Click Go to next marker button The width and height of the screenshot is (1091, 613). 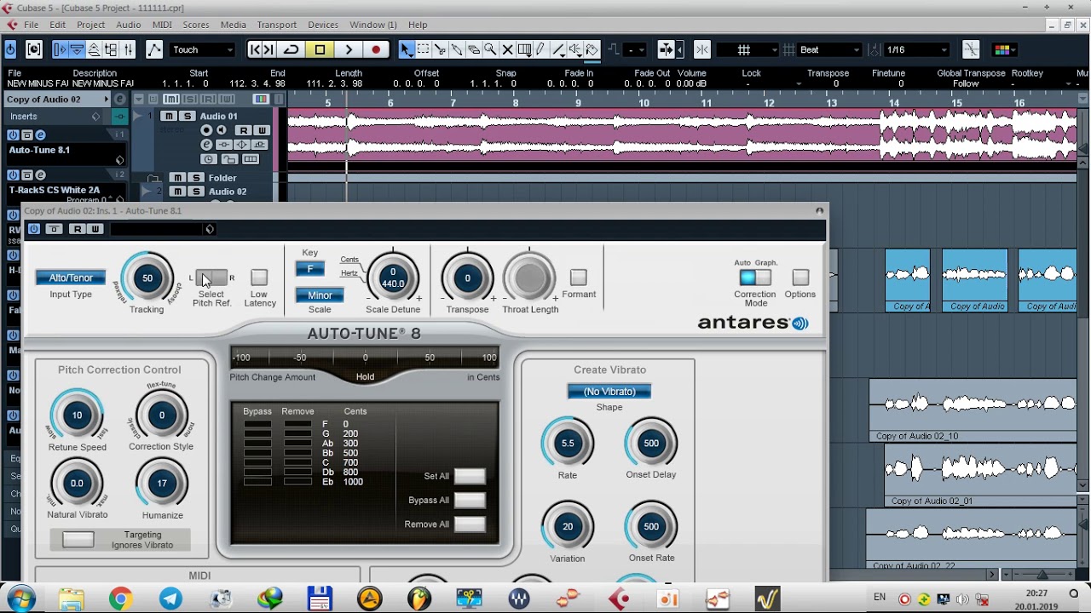(x=269, y=49)
